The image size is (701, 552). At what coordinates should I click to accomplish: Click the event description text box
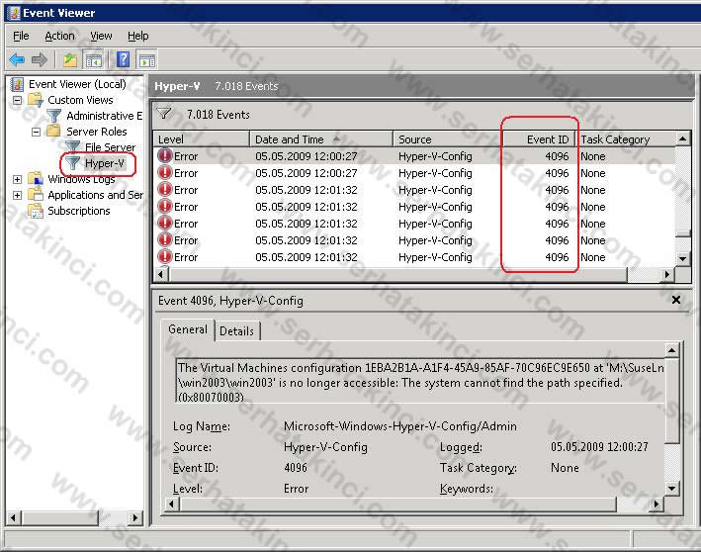click(x=420, y=380)
